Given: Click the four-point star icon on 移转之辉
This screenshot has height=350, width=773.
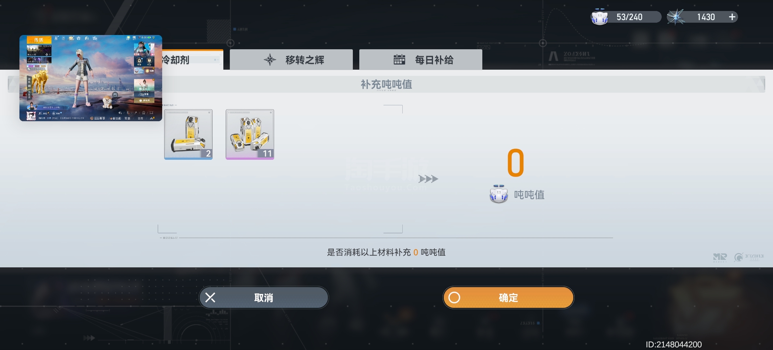Looking at the screenshot, I should 270,60.
